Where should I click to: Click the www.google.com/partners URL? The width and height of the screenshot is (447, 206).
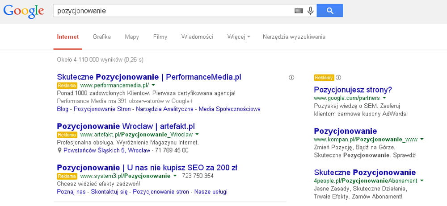[347, 98]
